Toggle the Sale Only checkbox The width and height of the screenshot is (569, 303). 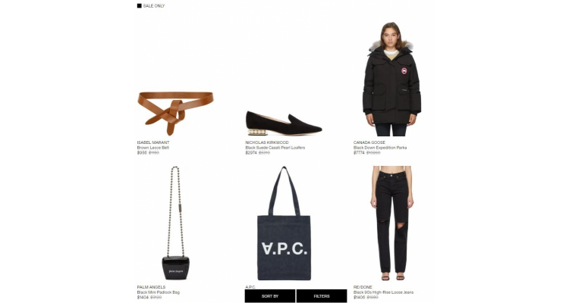click(140, 6)
